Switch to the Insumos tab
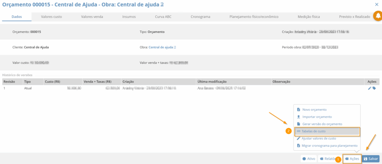The image size is (382, 164). point(129,17)
